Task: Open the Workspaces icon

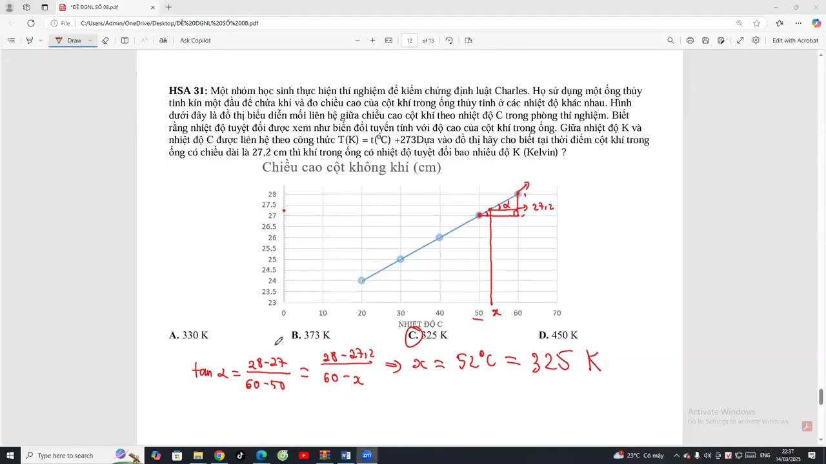Action: pyautogui.click(x=26, y=7)
